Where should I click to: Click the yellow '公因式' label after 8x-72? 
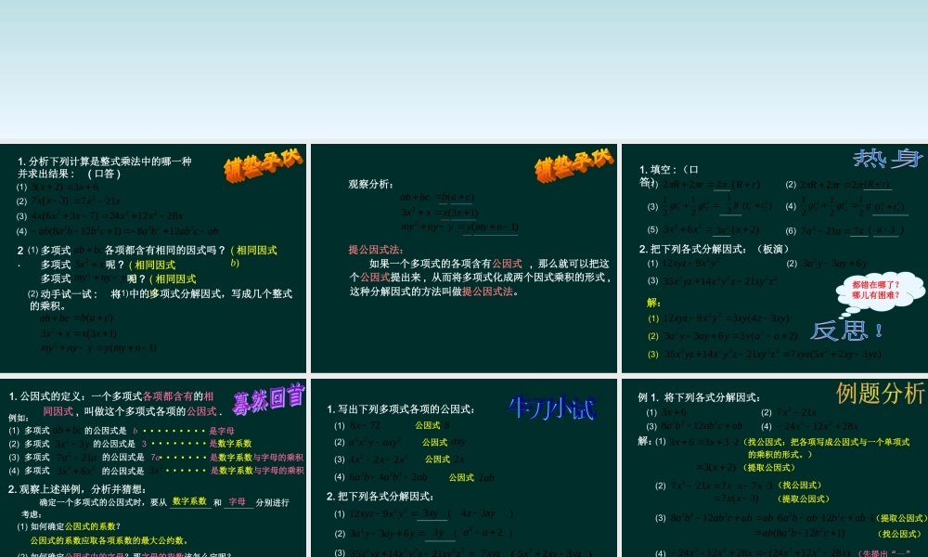point(427,426)
